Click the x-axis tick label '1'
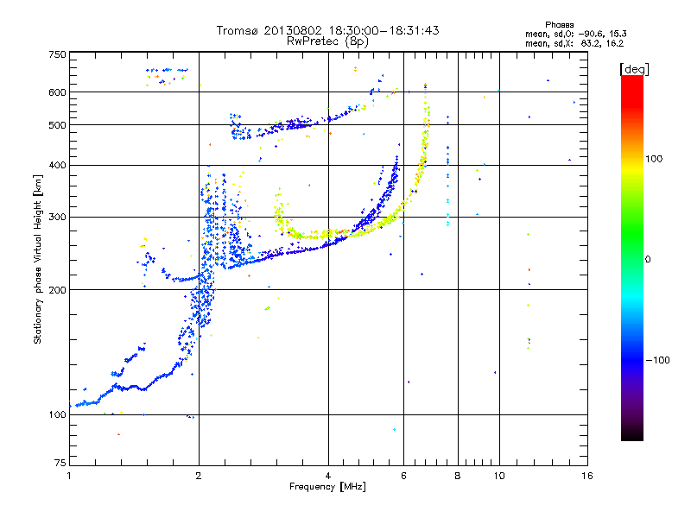Image resolution: width=691 pixels, height=518 pixels. point(69,476)
